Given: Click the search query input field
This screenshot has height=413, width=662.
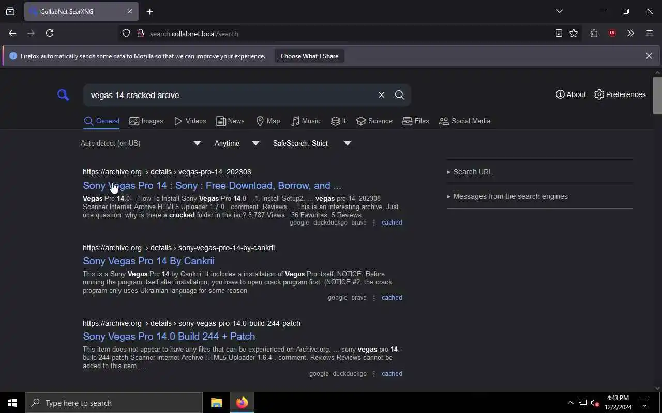Looking at the screenshot, I should [231, 95].
